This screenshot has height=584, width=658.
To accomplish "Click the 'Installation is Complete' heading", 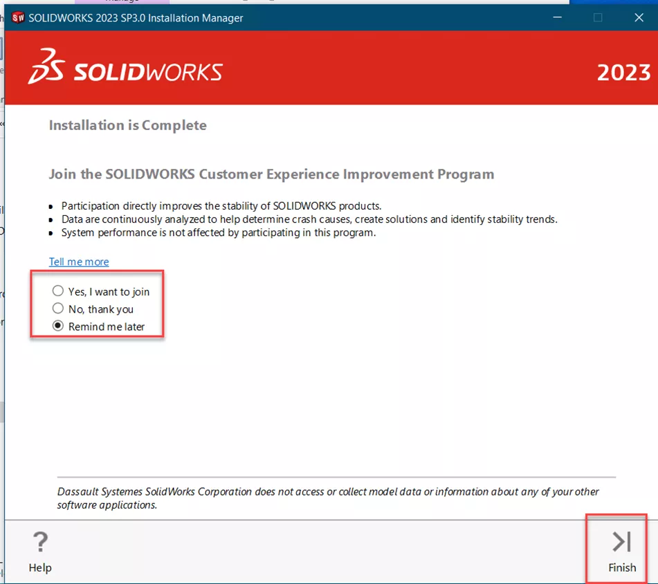I will 127,125.
